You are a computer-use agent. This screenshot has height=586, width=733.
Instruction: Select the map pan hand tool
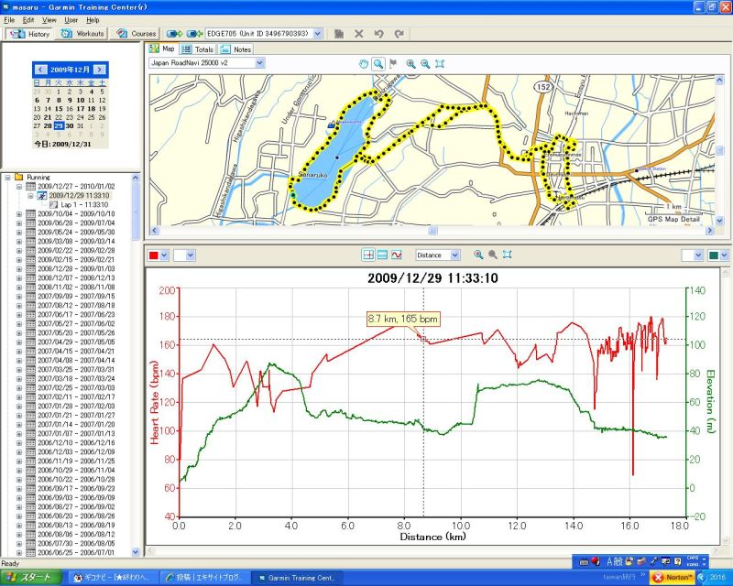(x=364, y=64)
